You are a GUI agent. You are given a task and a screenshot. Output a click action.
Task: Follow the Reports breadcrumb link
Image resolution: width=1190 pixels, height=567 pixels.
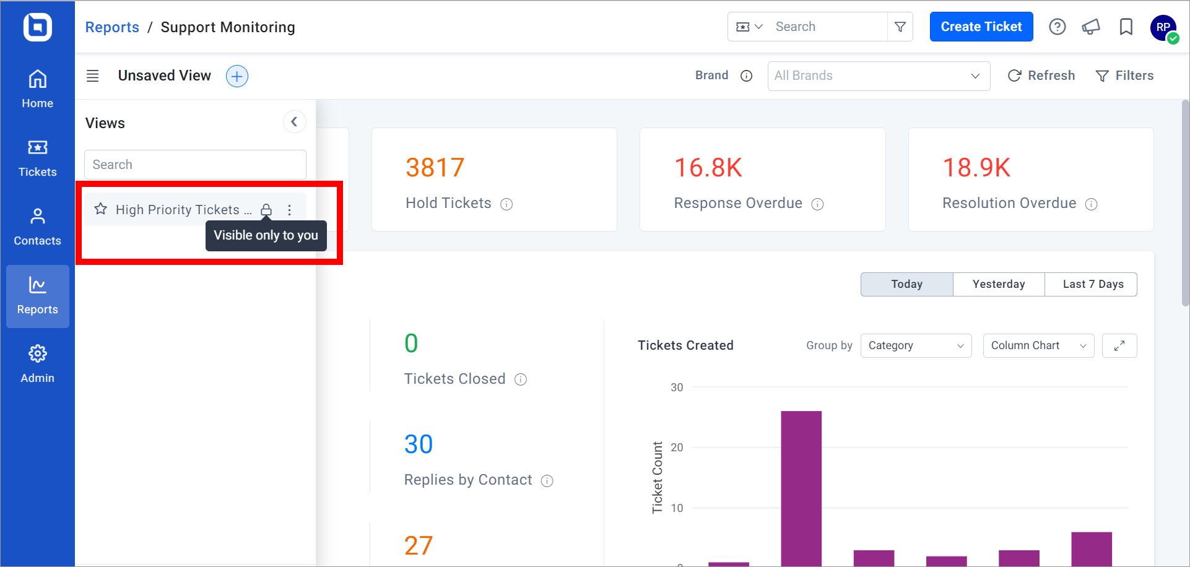click(112, 27)
